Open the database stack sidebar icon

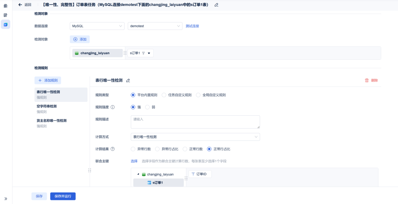(x=5, y=6)
